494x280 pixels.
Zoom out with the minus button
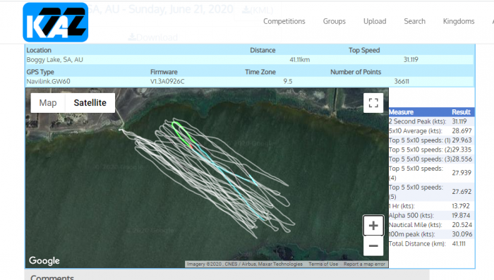pos(373,245)
